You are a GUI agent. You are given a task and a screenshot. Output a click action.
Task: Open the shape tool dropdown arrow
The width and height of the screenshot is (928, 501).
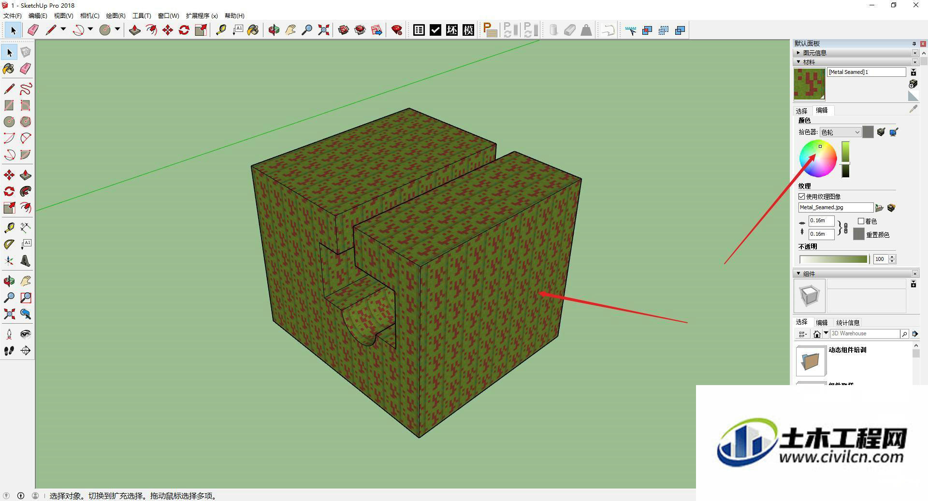tap(117, 29)
